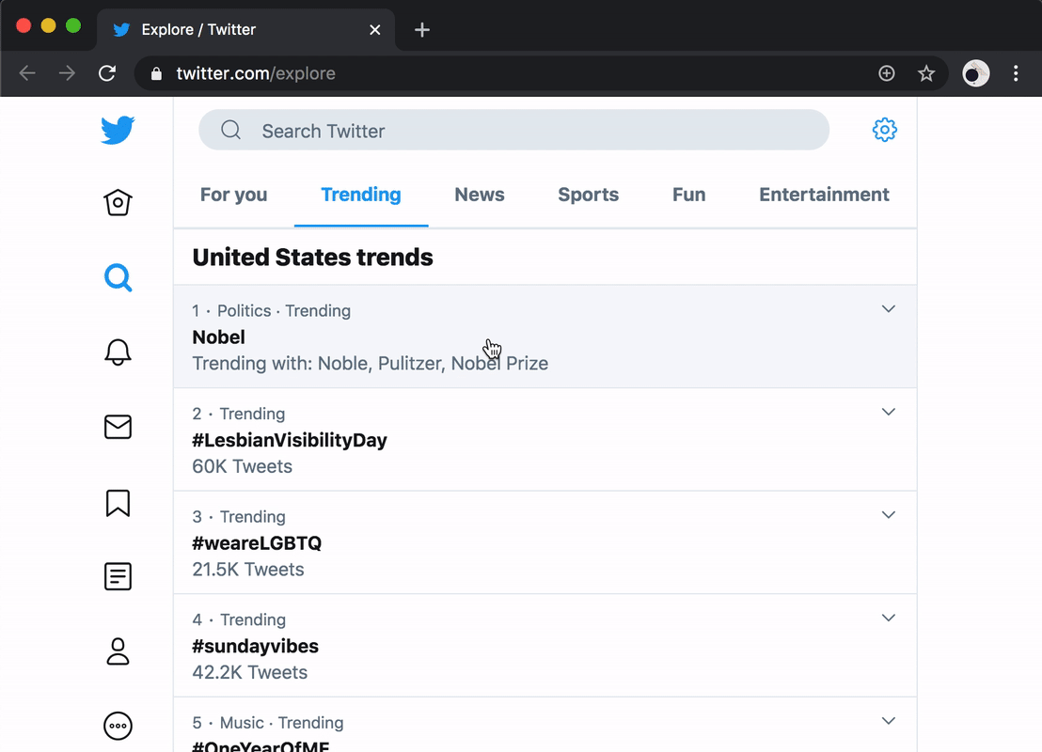Image resolution: width=1042 pixels, height=752 pixels.
Task: Select the Home icon in the sidebar
Action: [x=117, y=202]
